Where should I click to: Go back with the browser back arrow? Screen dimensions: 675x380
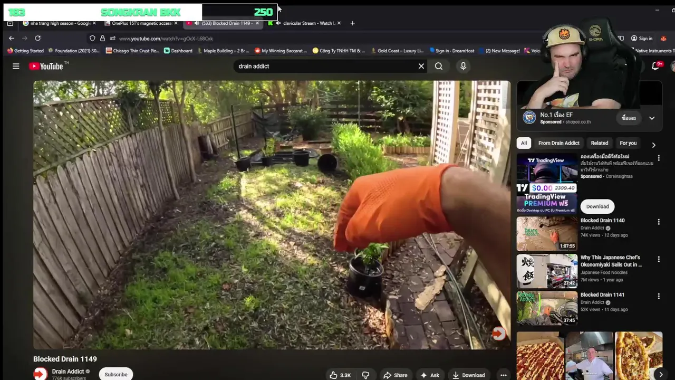point(12,38)
